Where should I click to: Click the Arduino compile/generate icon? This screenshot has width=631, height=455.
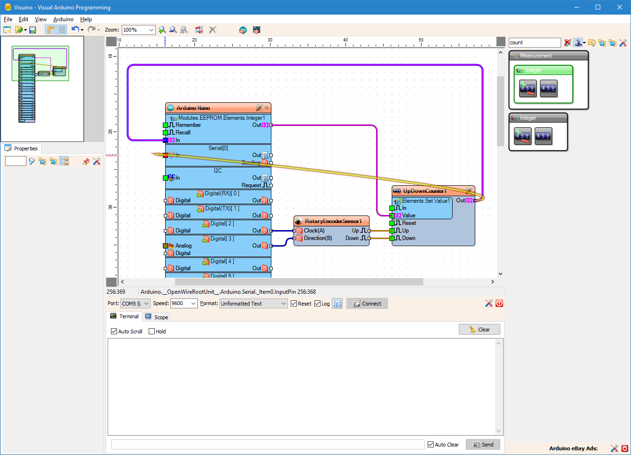243,30
